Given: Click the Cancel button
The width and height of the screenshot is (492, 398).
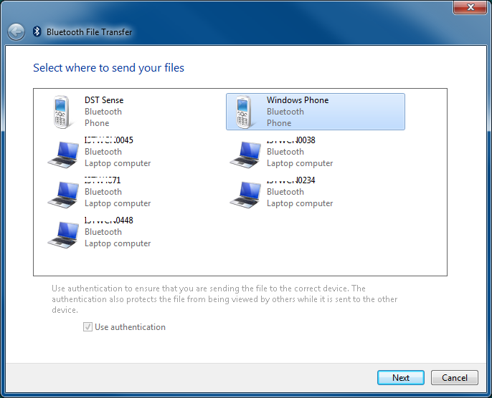Looking at the screenshot, I should tap(455, 378).
